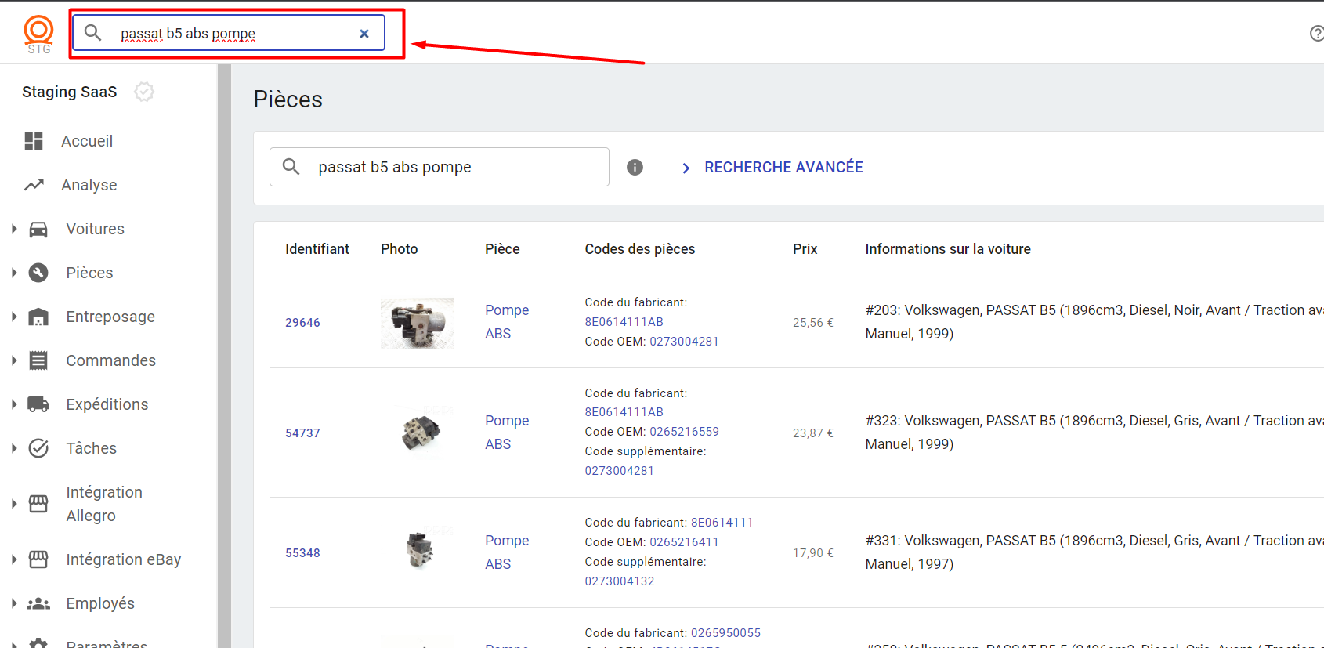Open Pompe ABS link in row 55348
Screen dimensions: 1324x648
click(507, 552)
